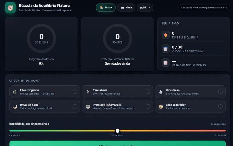Mark Fitoestrógenos as done

point(75,92)
